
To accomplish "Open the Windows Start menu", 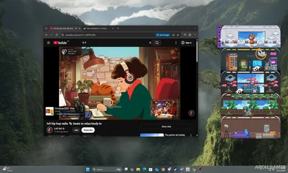I will coord(88,169).
